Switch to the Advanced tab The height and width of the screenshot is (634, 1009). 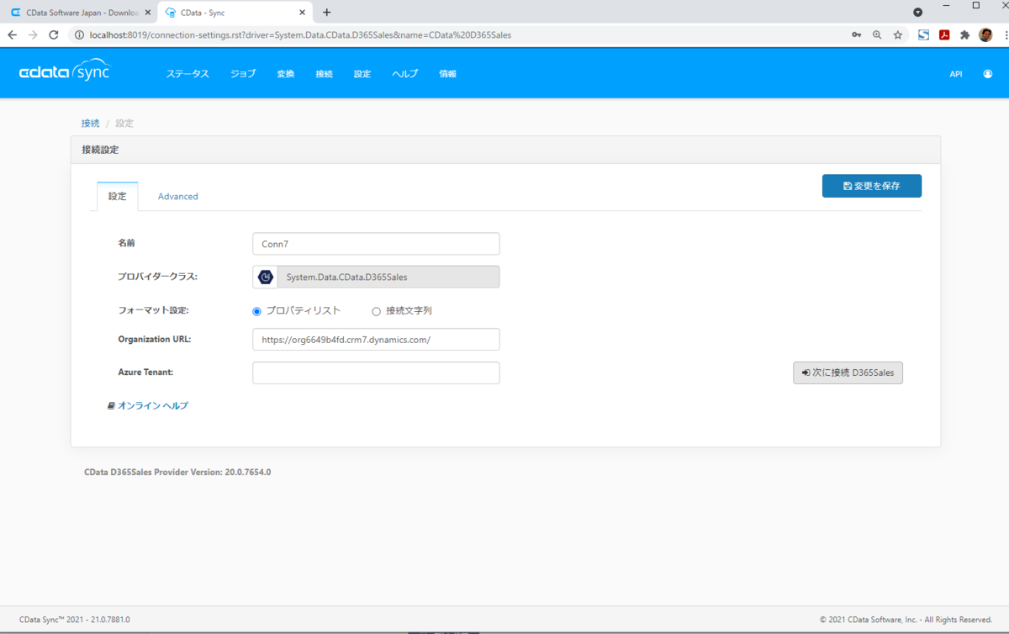coord(178,197)
